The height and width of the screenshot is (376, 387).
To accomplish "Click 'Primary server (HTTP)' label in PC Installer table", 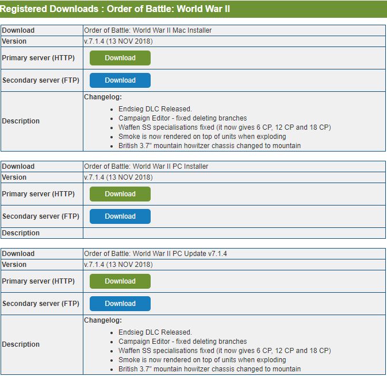I will (39, 194).
